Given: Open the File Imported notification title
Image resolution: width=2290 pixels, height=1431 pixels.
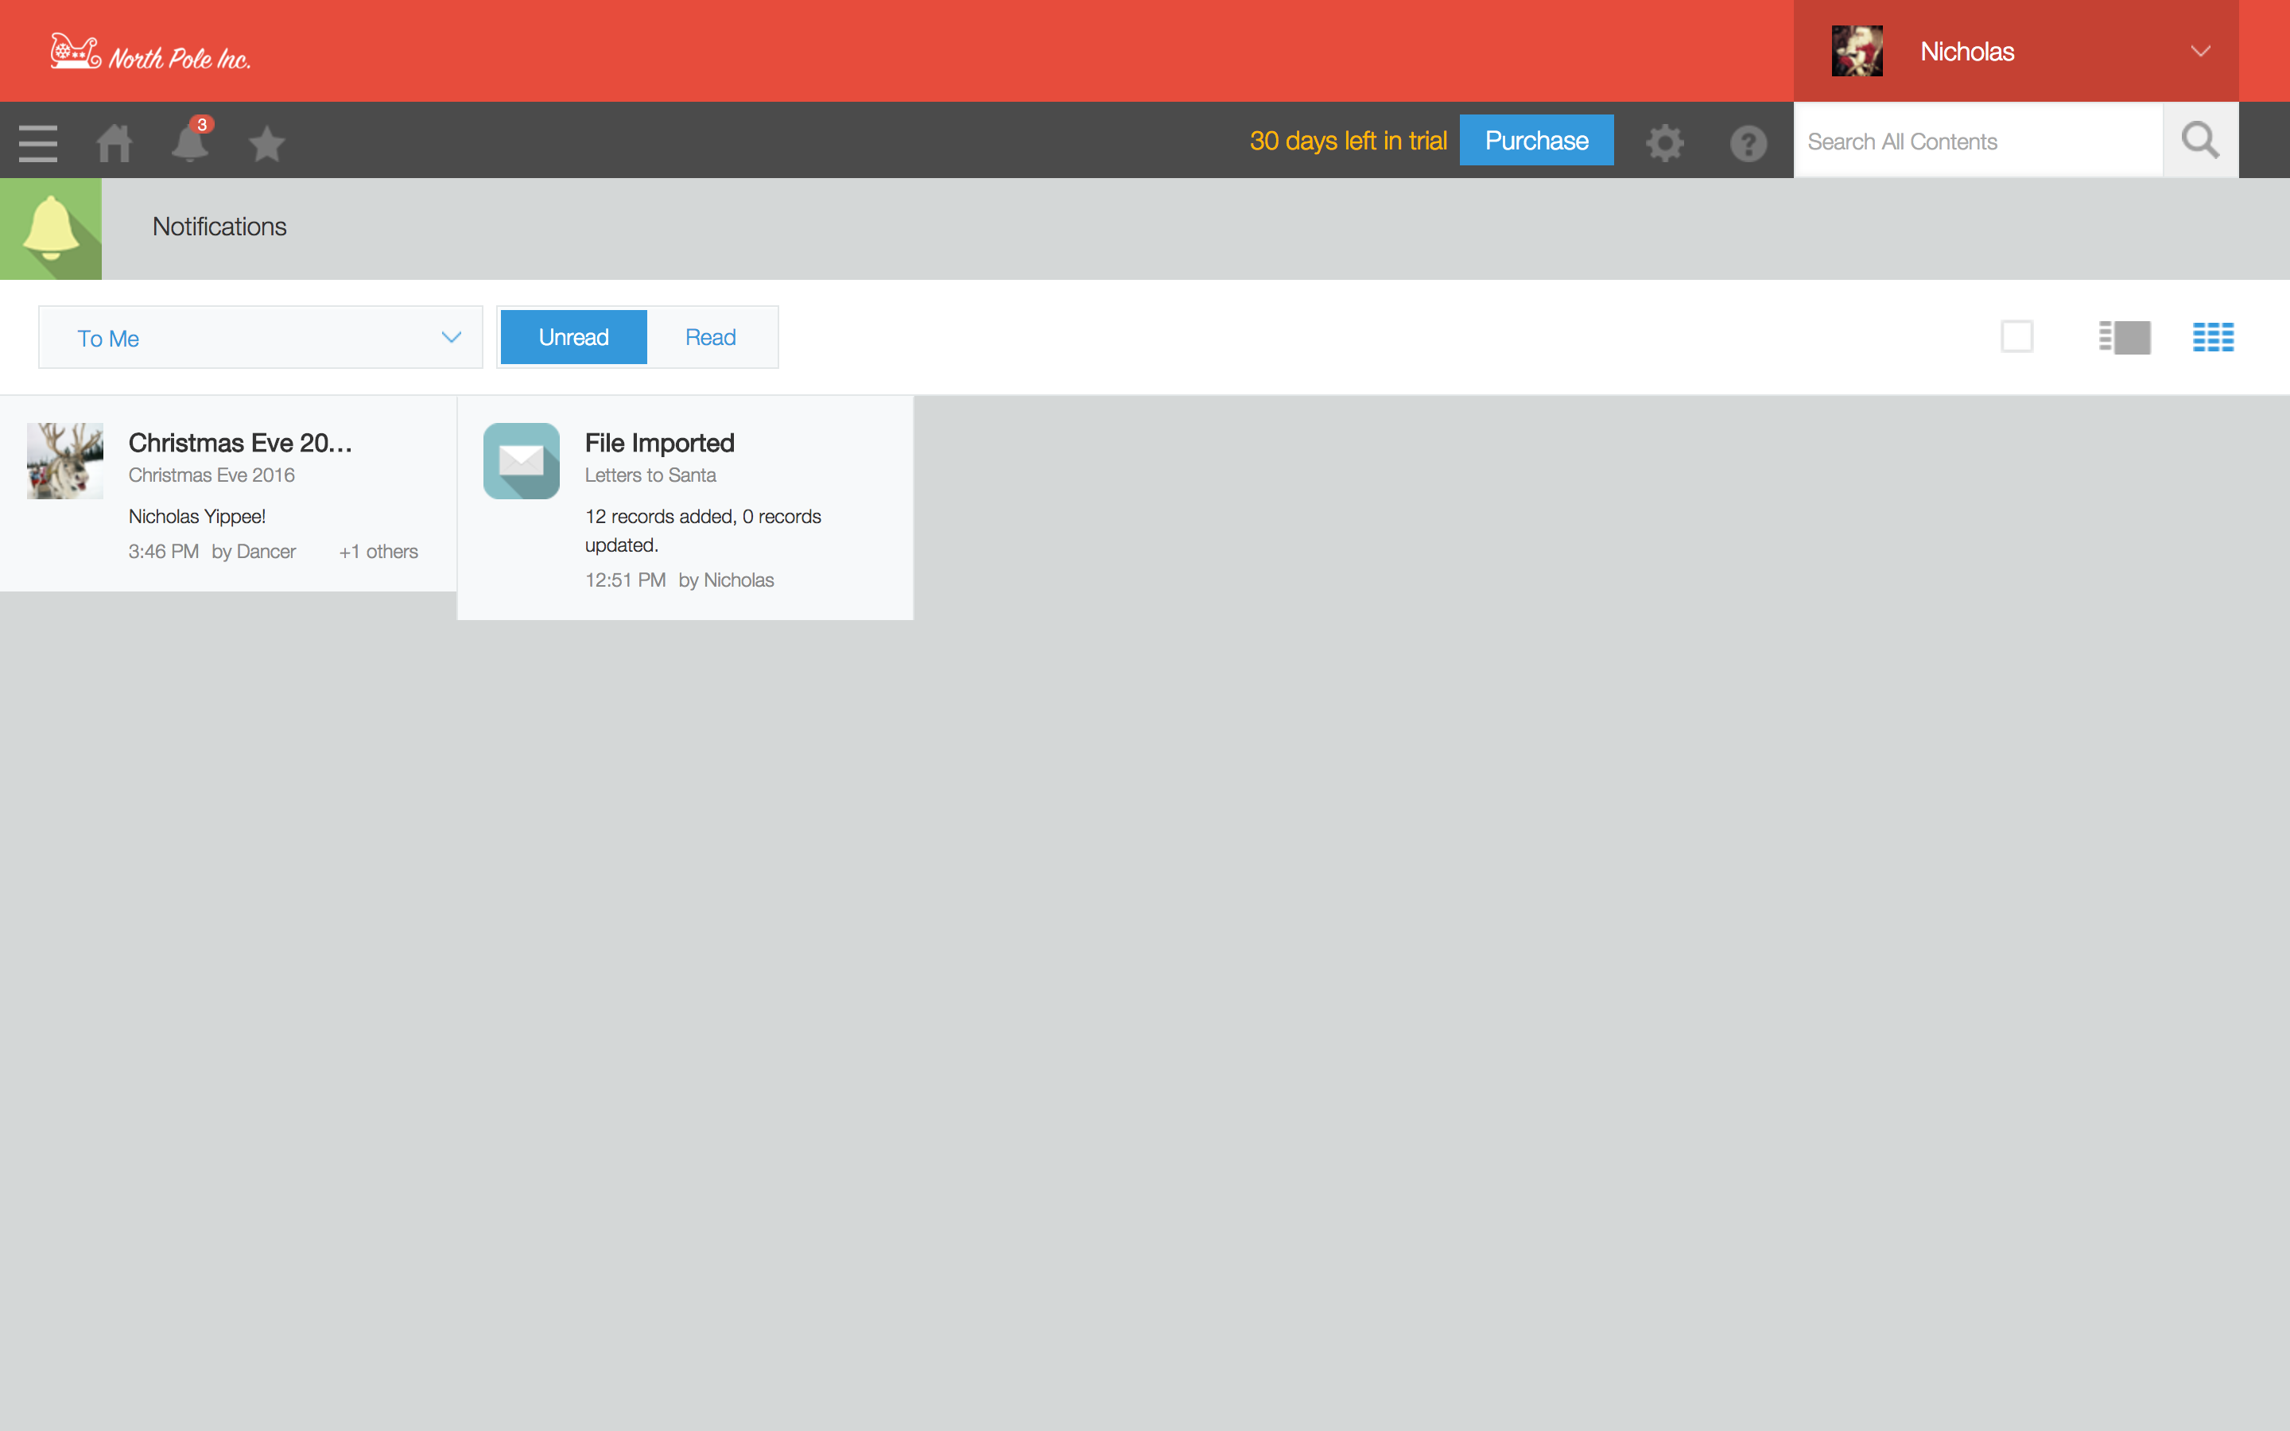Looking at the screenshot, I should (659, 443).
